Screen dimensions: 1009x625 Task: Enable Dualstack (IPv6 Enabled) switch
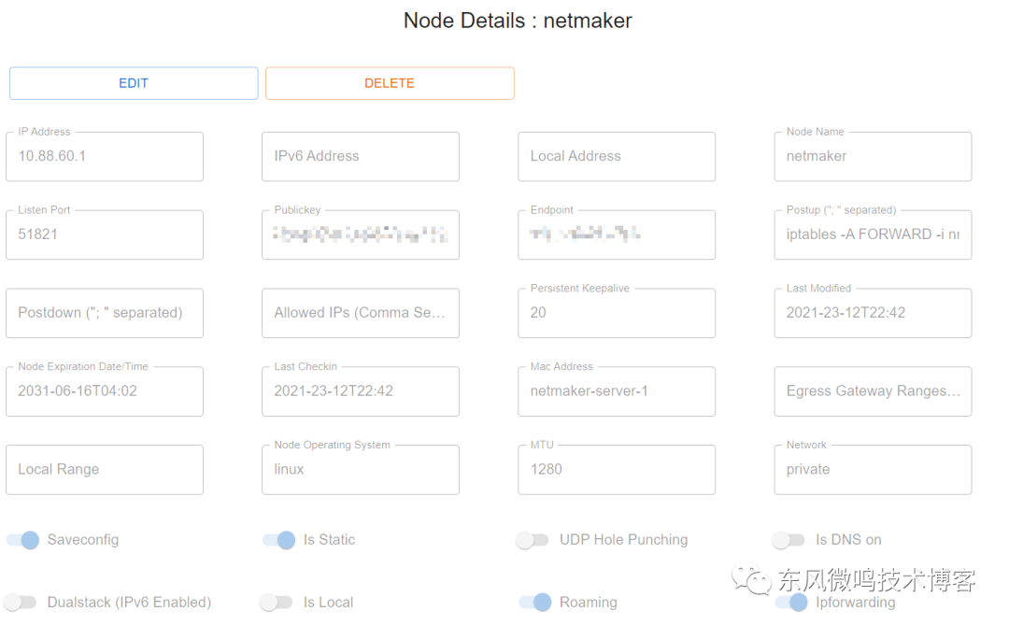20,602
